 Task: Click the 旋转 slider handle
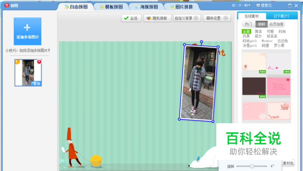[252, 166]
